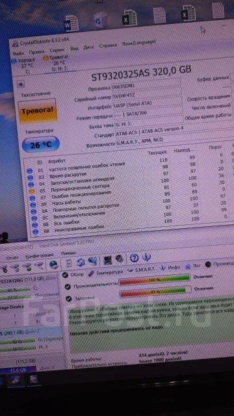Image resolution: width=234 pixels, height=416 pixels.
Task: Open the Помощь menu in Hard Disk Sentinel
Action: [x=69, y=253]
